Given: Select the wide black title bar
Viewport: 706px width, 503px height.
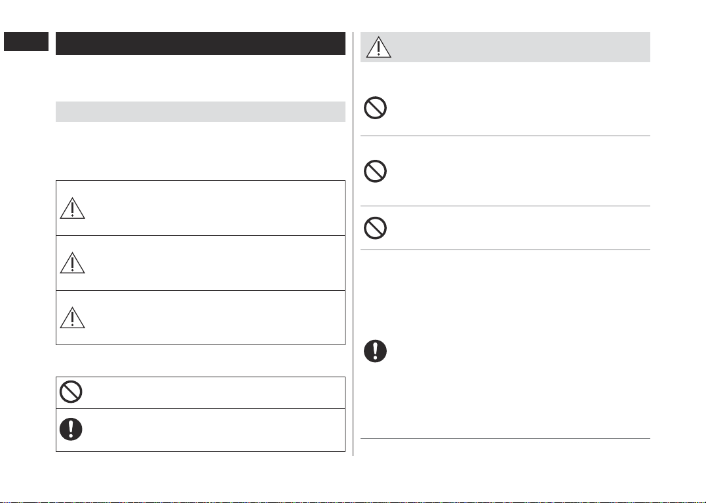Looking at the screenshot, I should [x=201, y=44].
